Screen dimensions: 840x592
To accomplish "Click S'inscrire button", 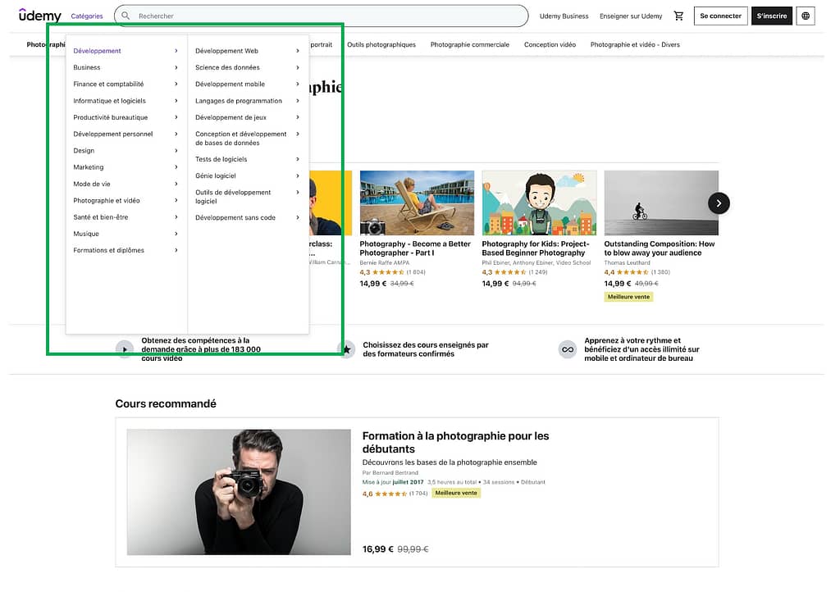I will pos(771,16).
